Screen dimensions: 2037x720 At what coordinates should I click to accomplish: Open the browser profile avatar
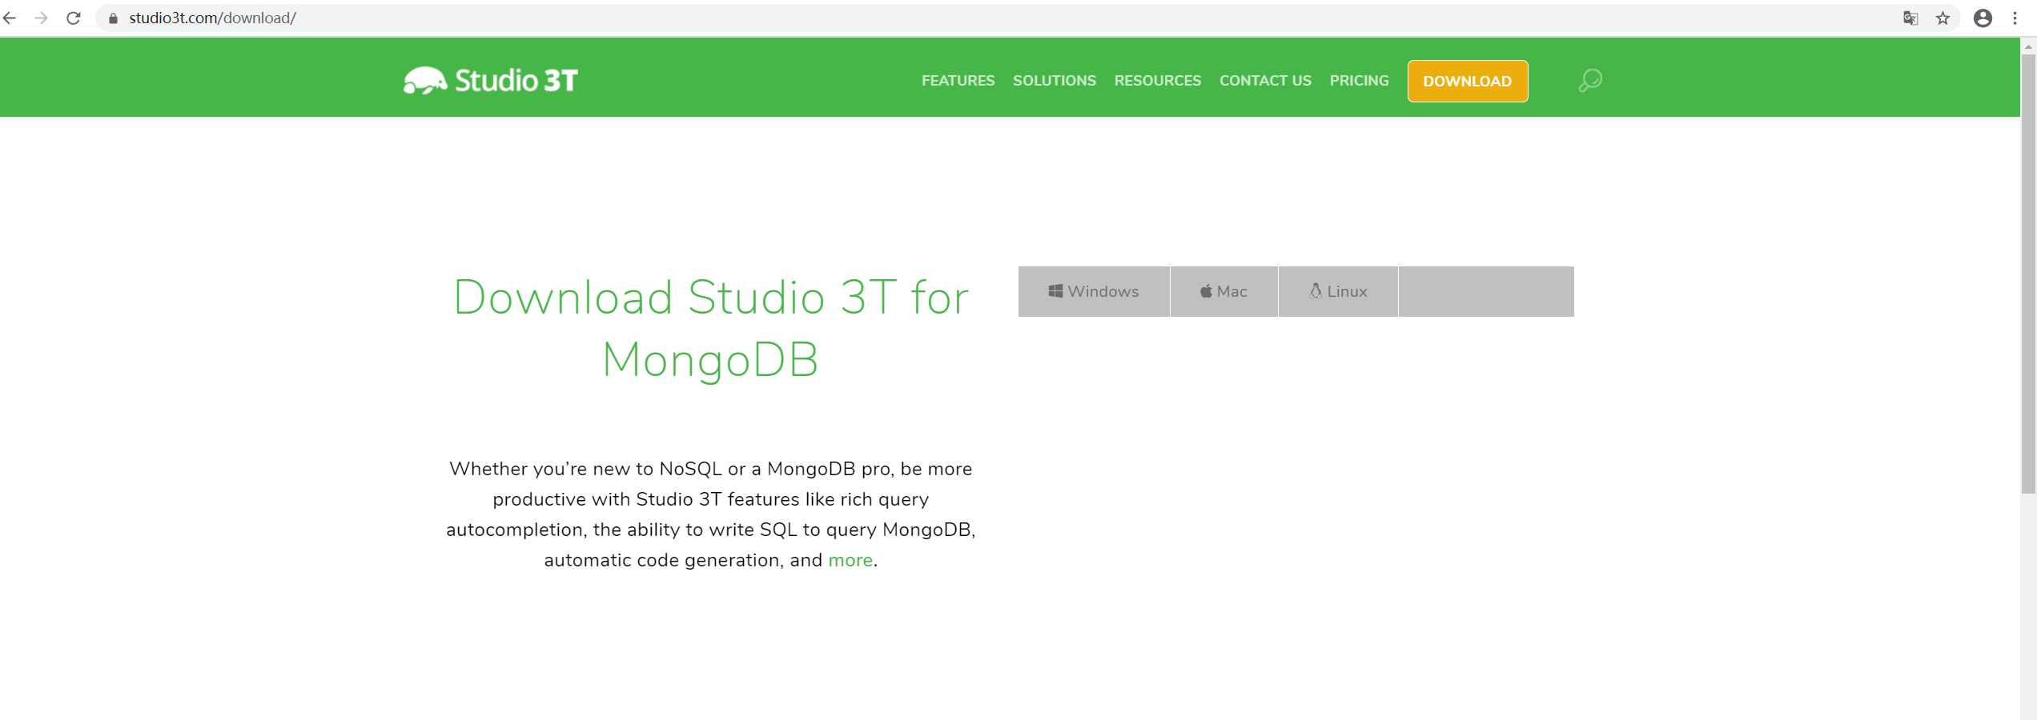point(1983,18)
